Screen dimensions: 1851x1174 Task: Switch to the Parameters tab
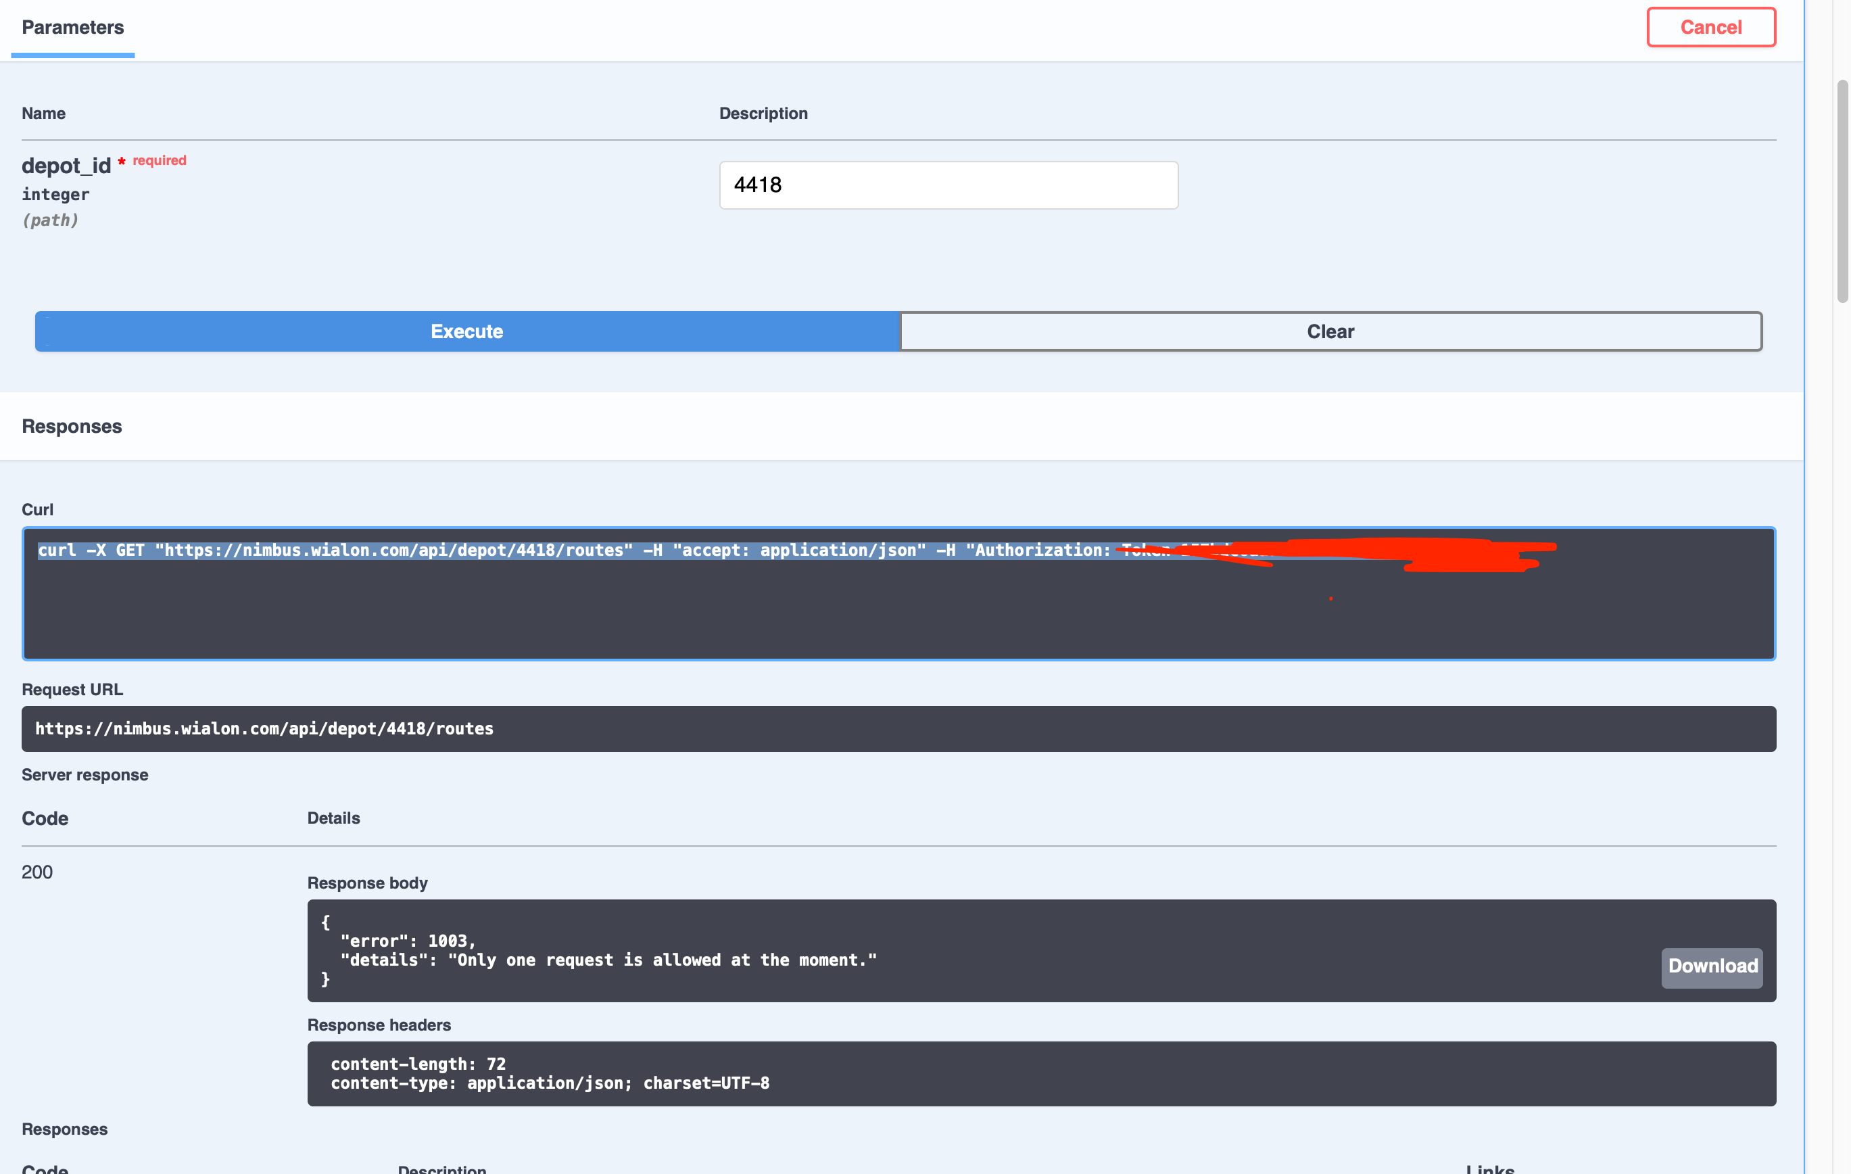click(73, 28)
